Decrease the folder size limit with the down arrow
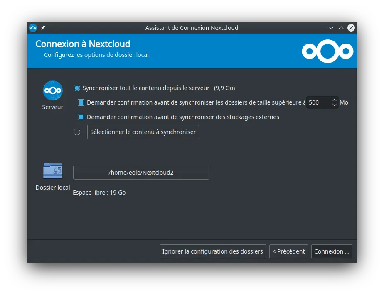Viewport: 384px width, 295px height. [x=335, y=105]
